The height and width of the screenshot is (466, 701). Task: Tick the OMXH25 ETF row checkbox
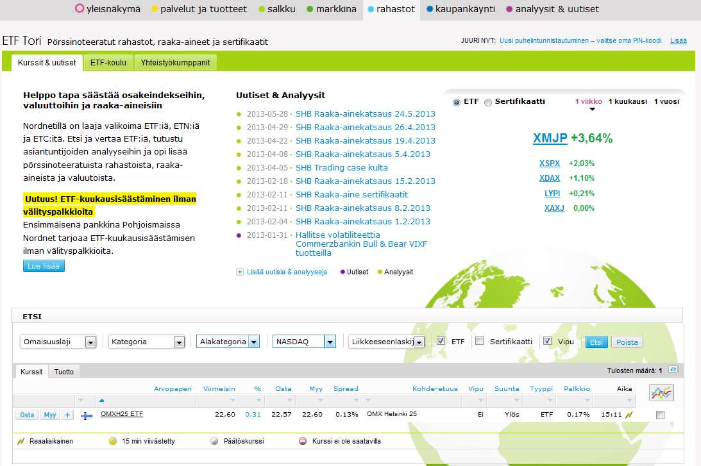[x=661, y=415]
